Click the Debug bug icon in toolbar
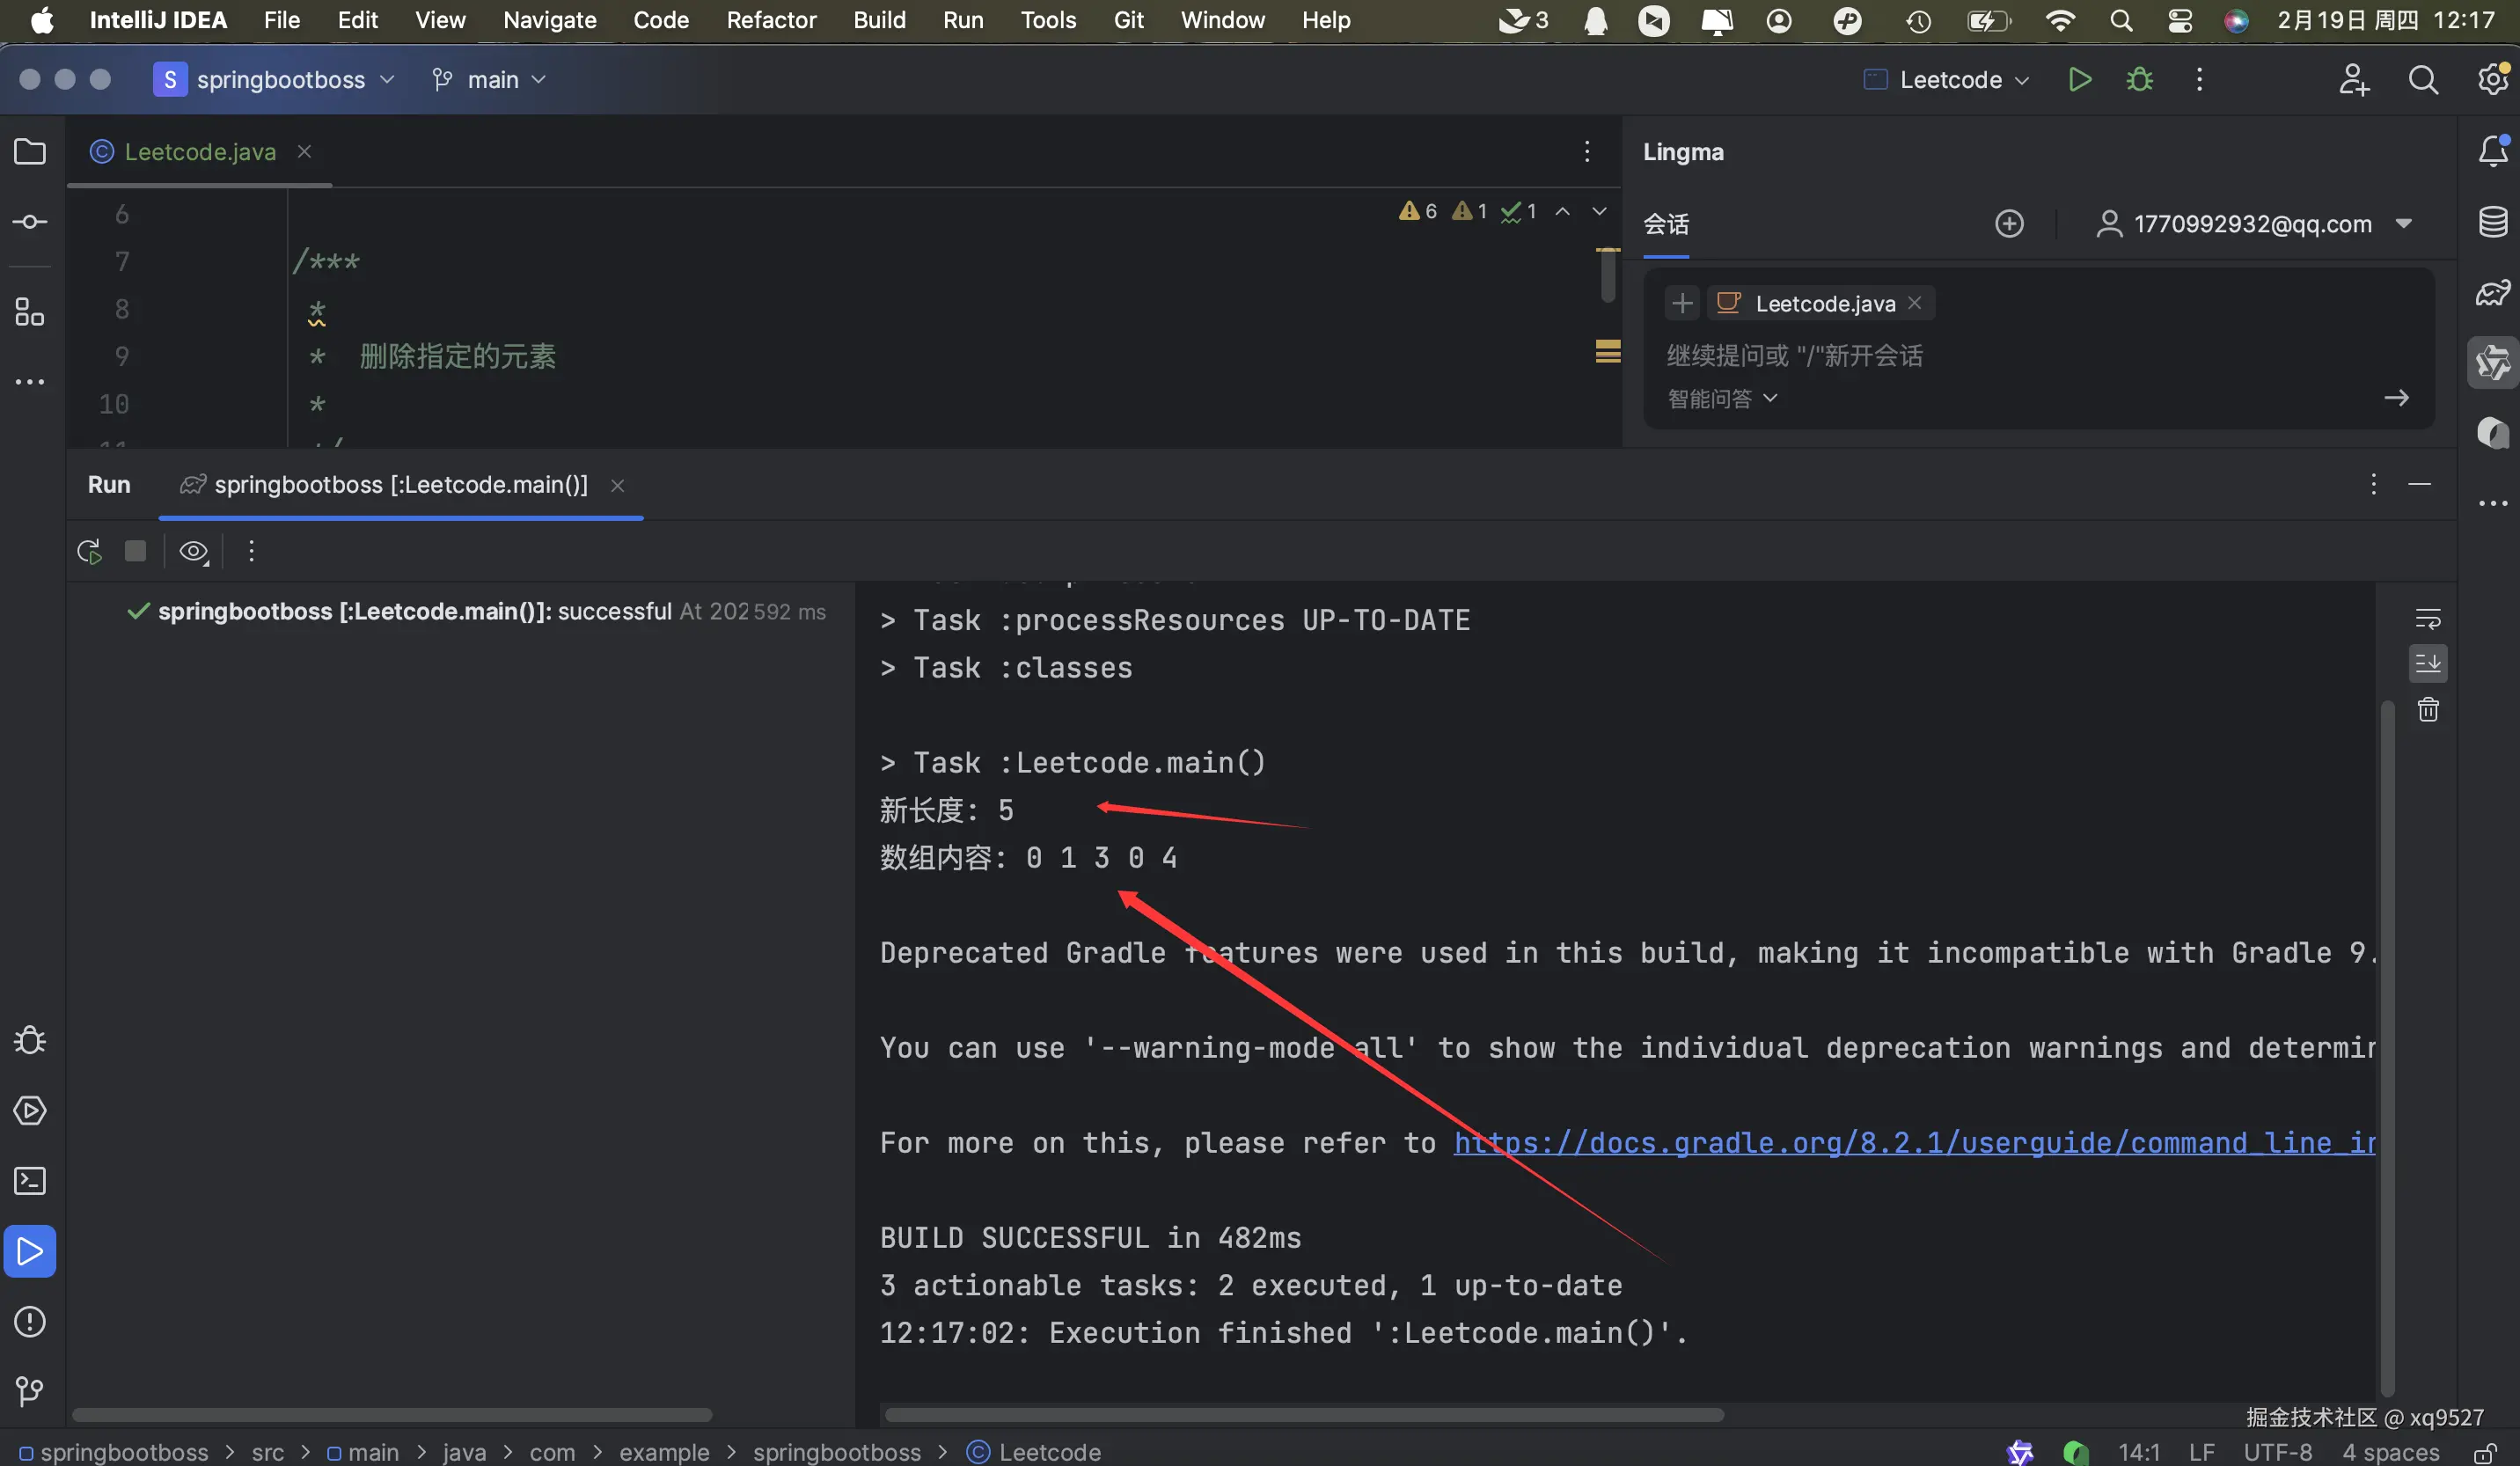The width and height of the screenshot is (2520, 1466). pos(2139,80)
